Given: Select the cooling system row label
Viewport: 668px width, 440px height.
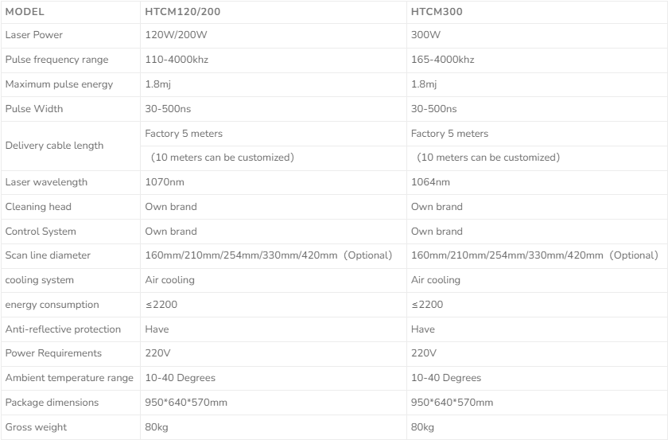Looking at the screenshot, I should (x=39, y=280).
